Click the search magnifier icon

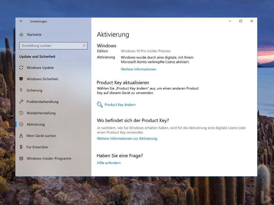tap(84, 46)
